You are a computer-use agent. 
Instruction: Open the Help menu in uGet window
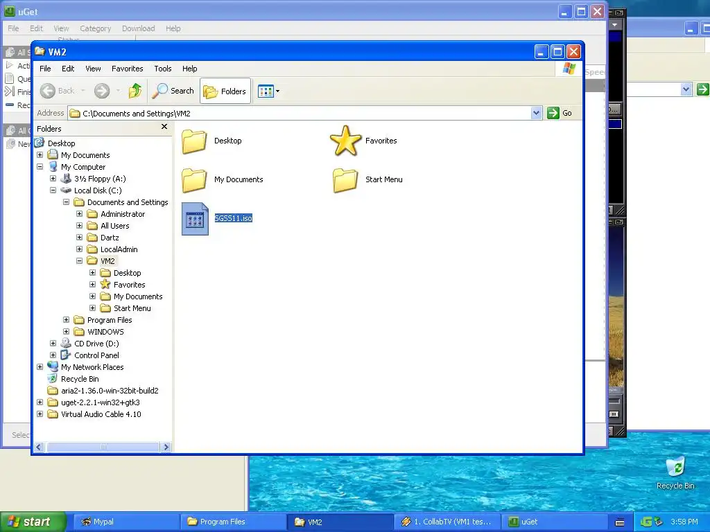[173, 28]
